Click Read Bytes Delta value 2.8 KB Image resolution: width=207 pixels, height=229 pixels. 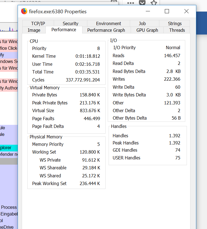[x=173, y=71]
